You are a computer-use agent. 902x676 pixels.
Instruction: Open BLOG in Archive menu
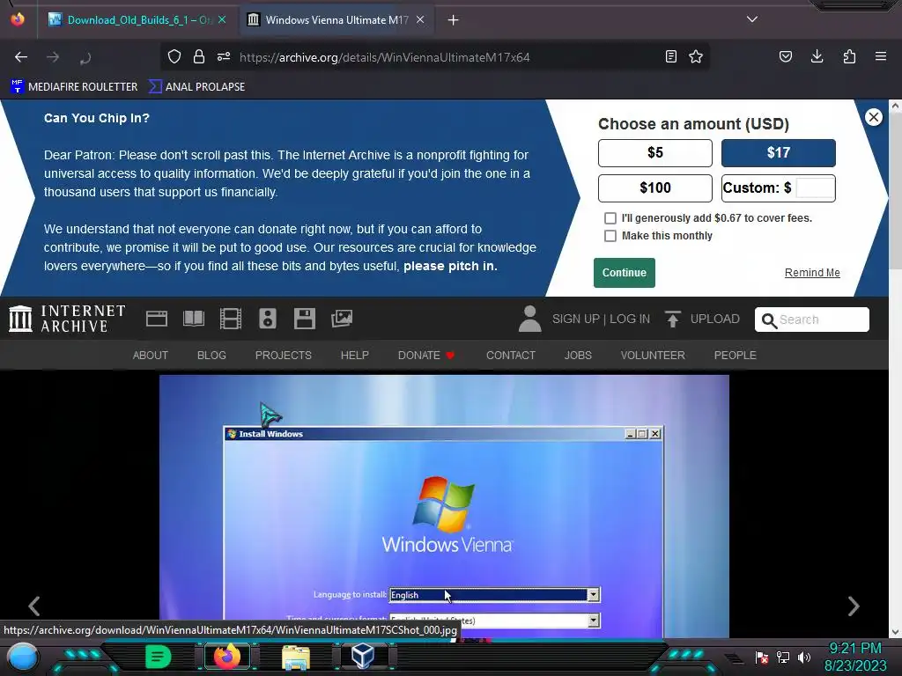[x=211, y=356]
